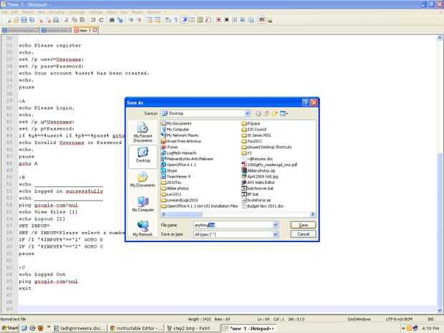Click the editor vertical scrollbar up arrow
Image resolution: width=444 pixels, height=333 pixels.
(440, 38)
